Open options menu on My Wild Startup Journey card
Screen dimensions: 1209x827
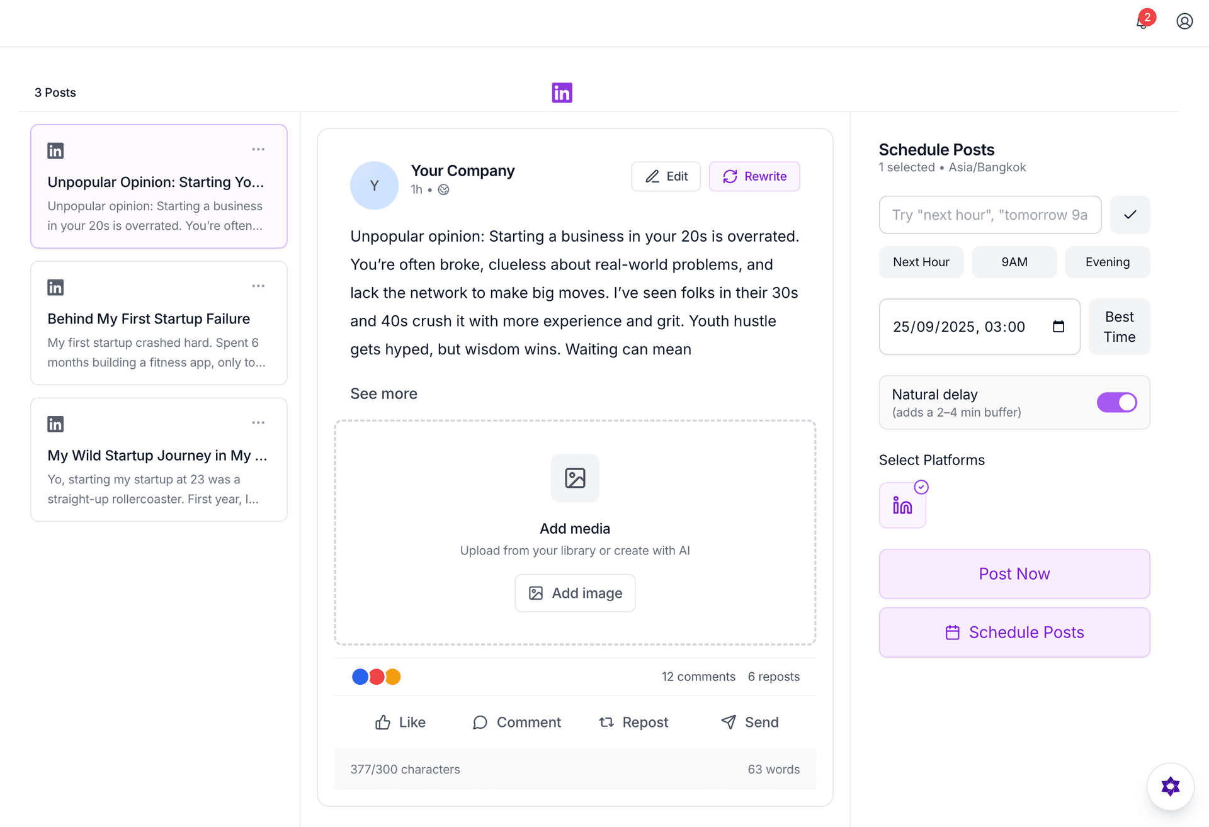258,422
